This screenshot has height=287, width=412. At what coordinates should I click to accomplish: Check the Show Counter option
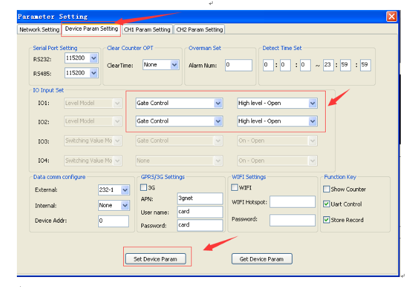(326, 189)
